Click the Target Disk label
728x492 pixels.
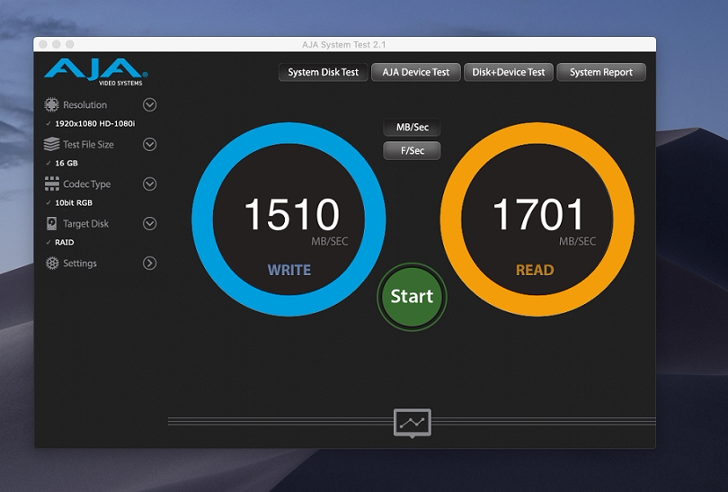[86, 223]
